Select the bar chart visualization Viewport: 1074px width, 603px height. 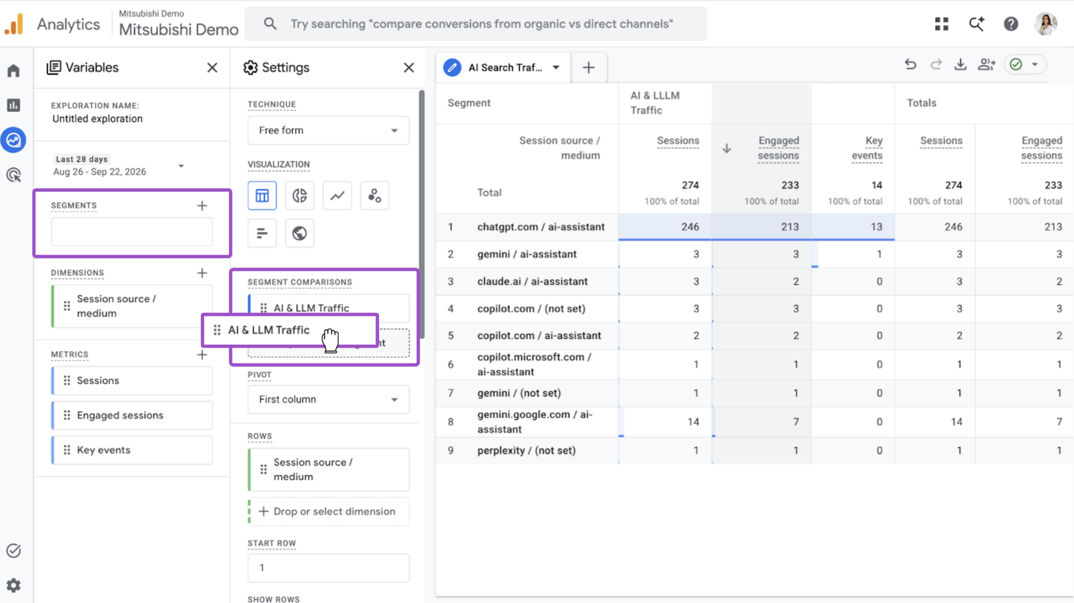[262, 233]
